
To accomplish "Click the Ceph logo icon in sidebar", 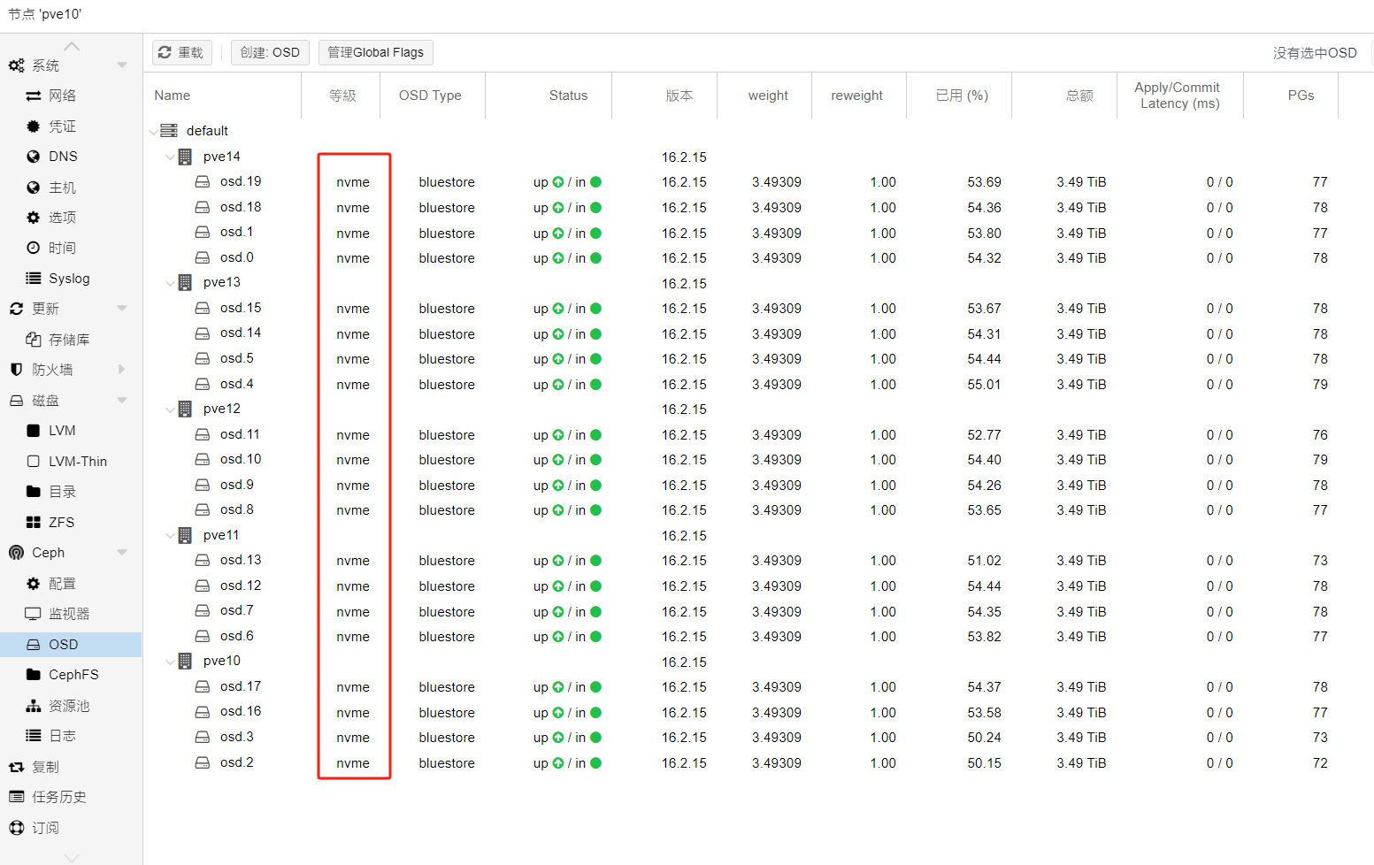I will (16, 553).
